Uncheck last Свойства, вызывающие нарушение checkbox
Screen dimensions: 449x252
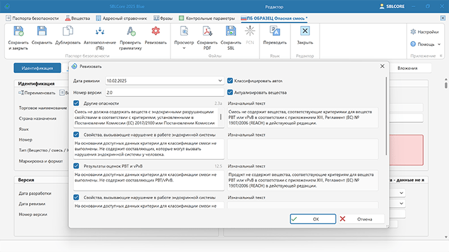(x=76, y=197)
